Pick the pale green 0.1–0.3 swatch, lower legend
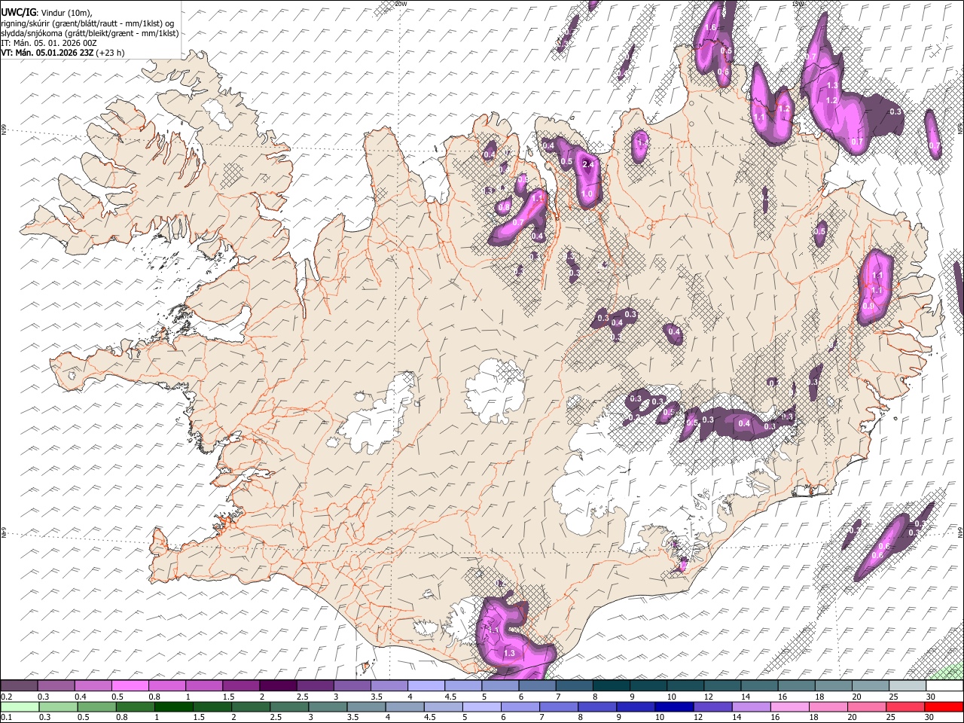 (x=20, y=706)
